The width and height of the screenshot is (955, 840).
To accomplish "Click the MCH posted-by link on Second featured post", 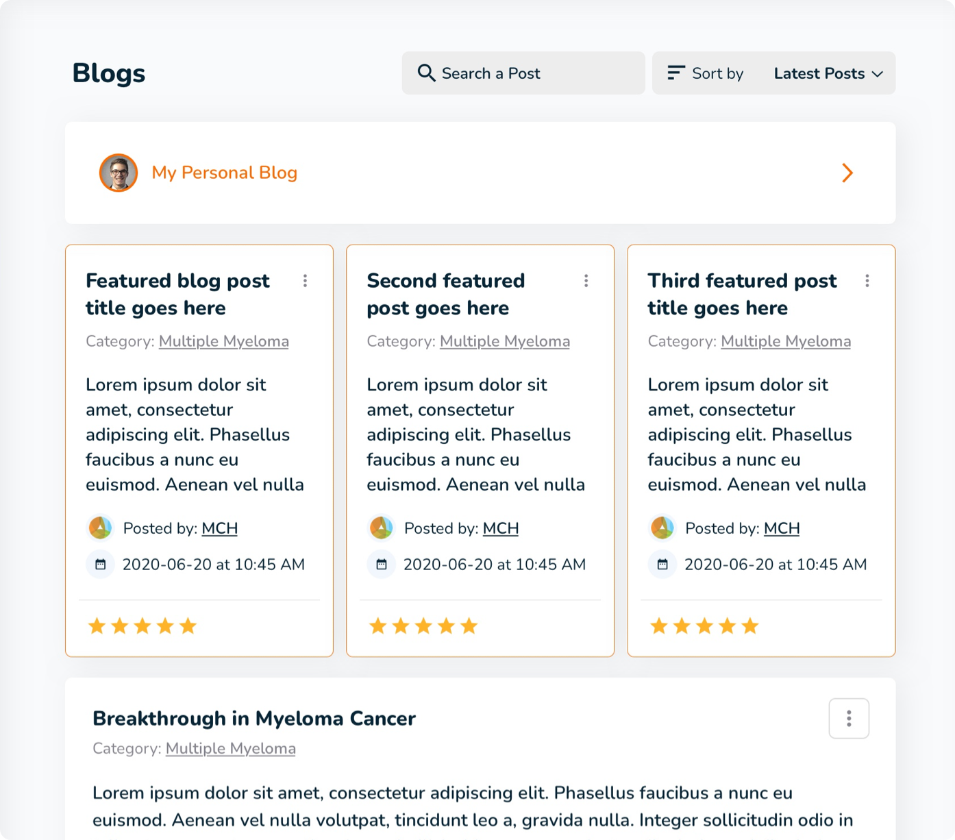I will pos(501,528).
